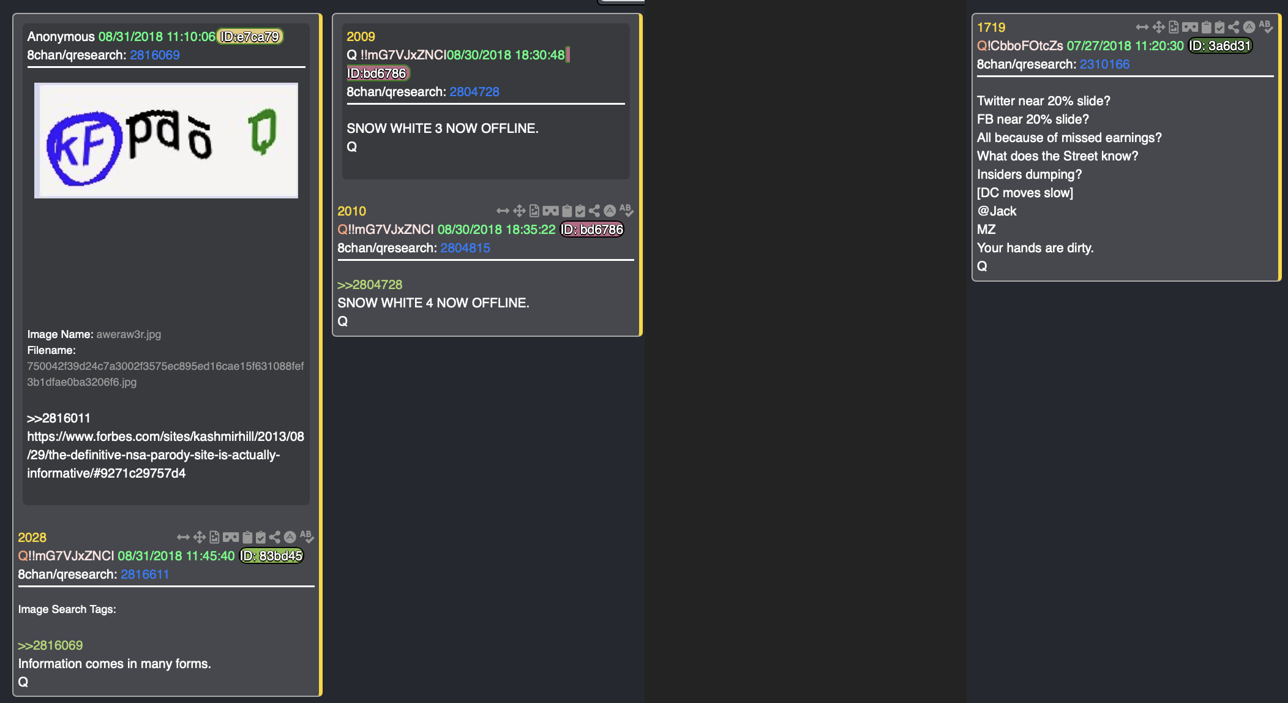
Task: Click the AB spellcheck icon on post 1719
Action: (x=1266, y=27)
